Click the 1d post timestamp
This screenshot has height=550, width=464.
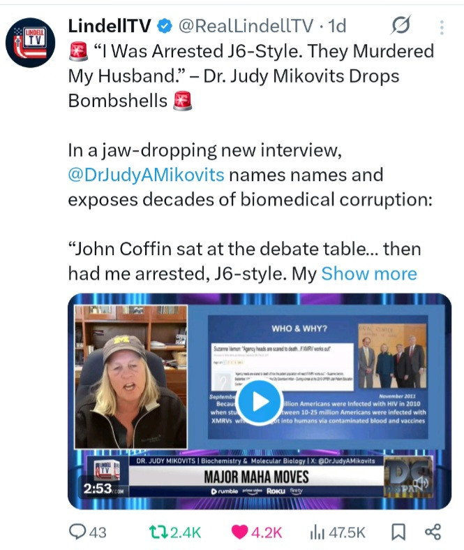(337, 26)
